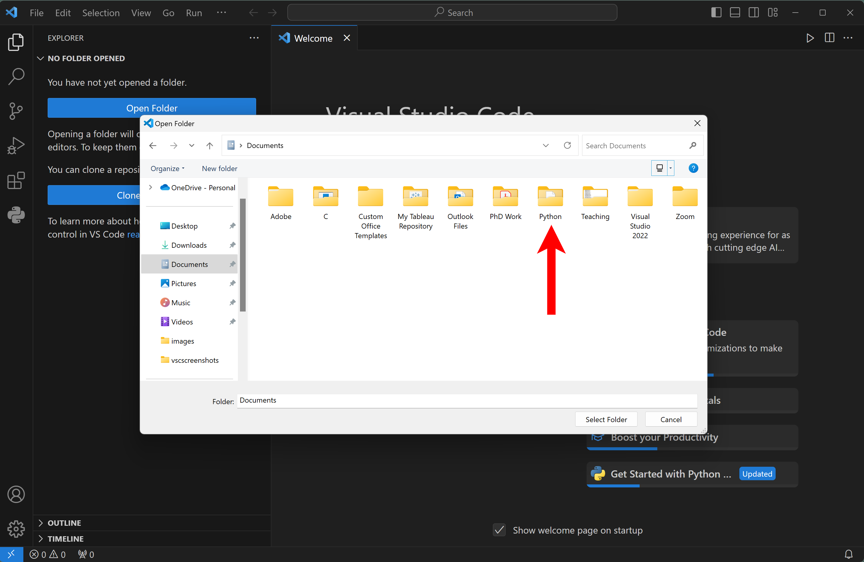864x562 pixels.
Task: Select the Zoom folder
Action: click(x=685, y=203)
